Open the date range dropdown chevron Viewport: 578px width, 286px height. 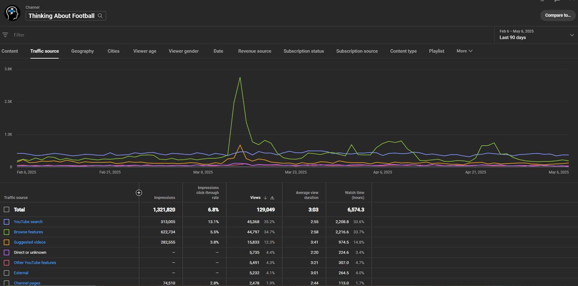tap(572, 35)
